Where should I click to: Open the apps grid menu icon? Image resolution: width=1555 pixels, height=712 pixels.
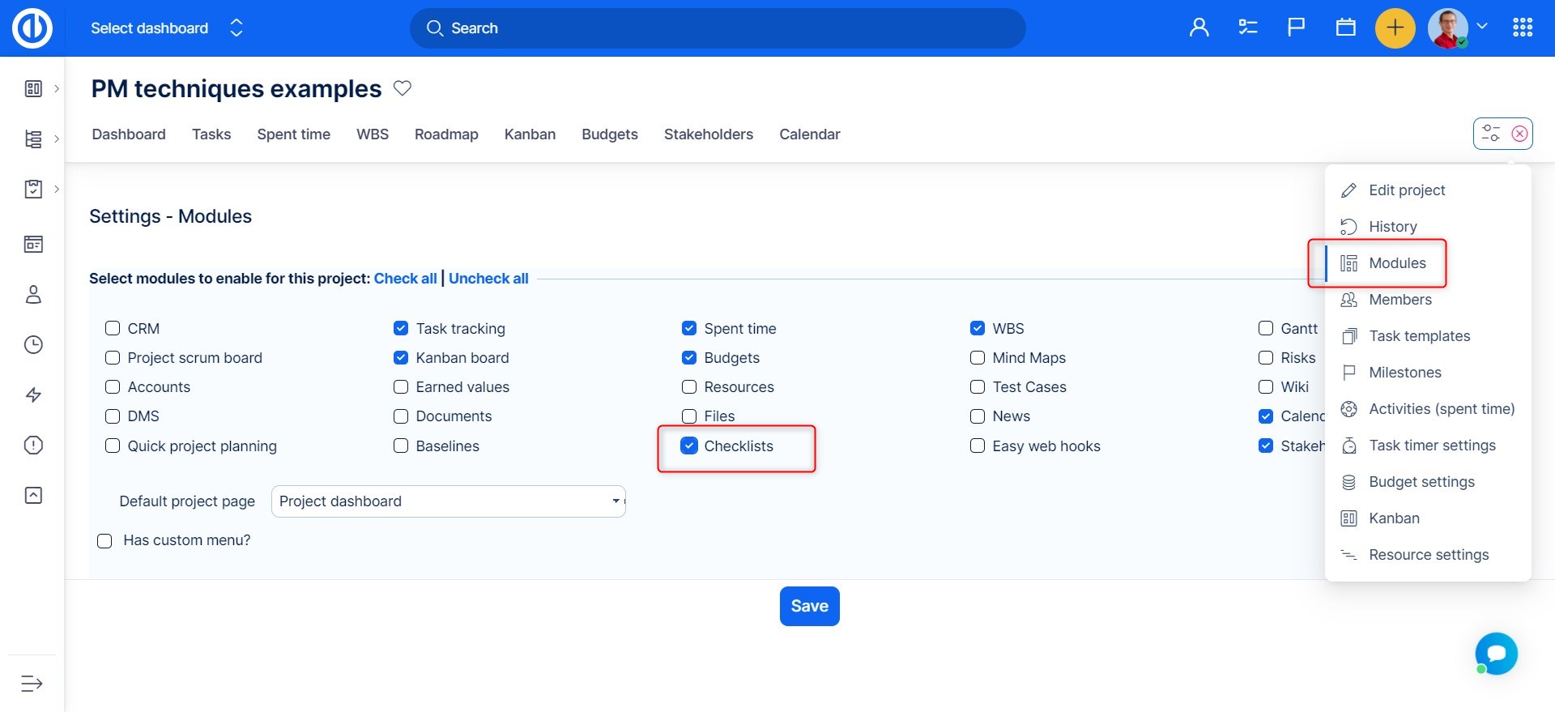1522,28
